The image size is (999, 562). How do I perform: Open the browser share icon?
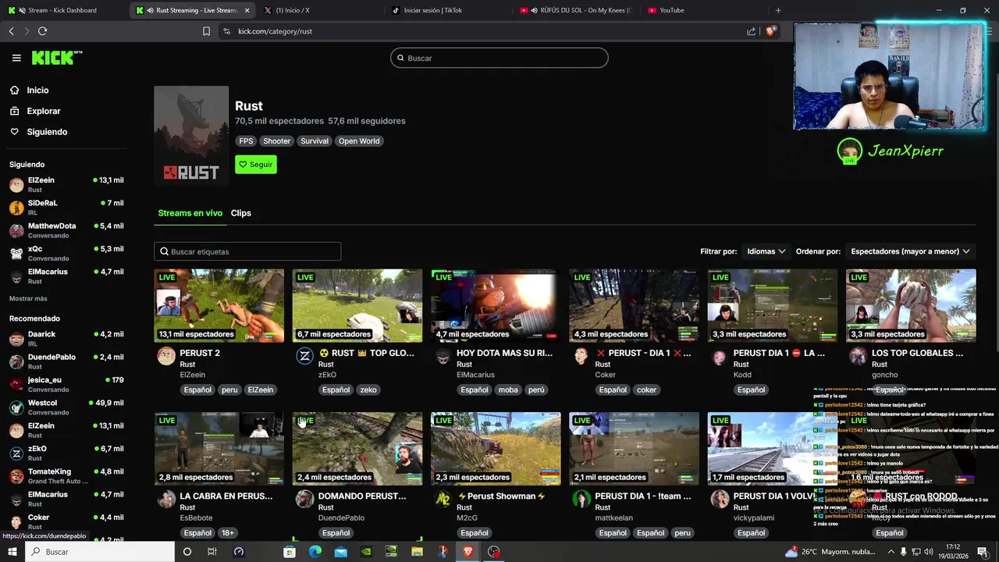pos(751,31)
